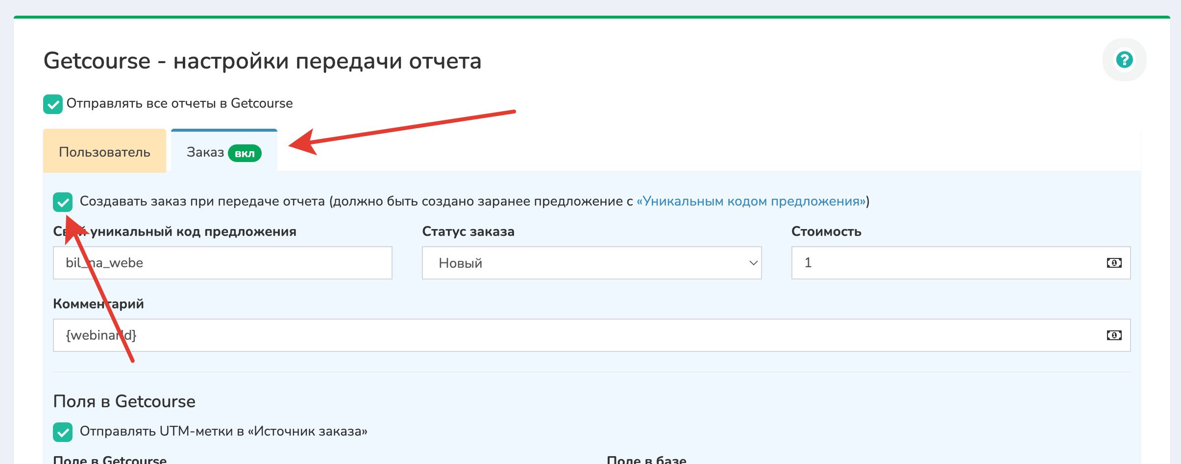Click the green 'вкл' badge on Заказ tab
This screenshot has height=464, width=1181.
(x=245, y=154)
